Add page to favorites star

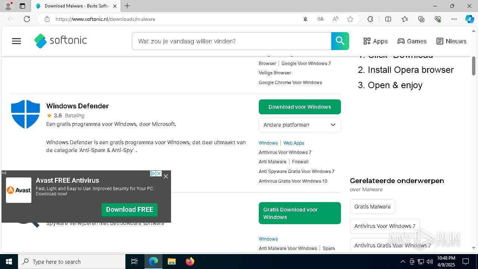pos(350,19)
